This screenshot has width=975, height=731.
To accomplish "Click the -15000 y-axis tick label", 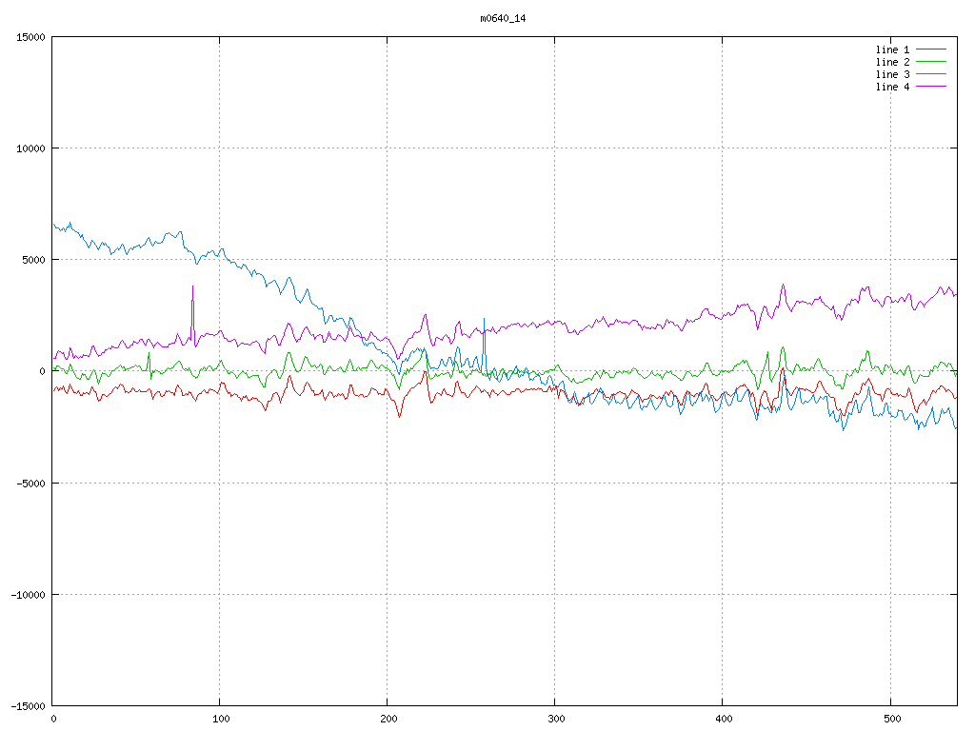I will [x=28, y=706].
